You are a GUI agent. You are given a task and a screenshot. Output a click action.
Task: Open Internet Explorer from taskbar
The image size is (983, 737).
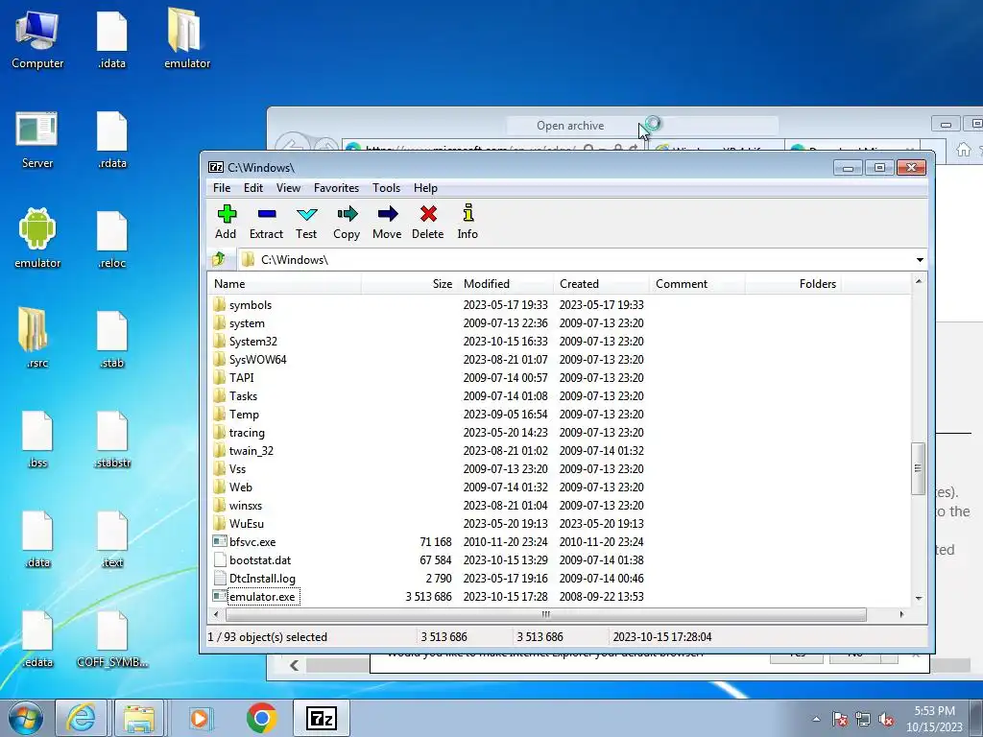(x=82, y=718)
